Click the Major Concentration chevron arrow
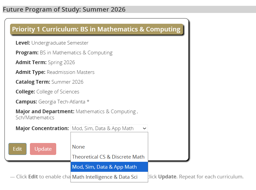The image size is (256, 190). 144,129
